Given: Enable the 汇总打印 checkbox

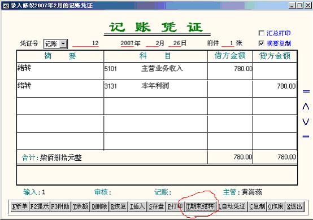Looking at the screenshot, I should (261, 33).
